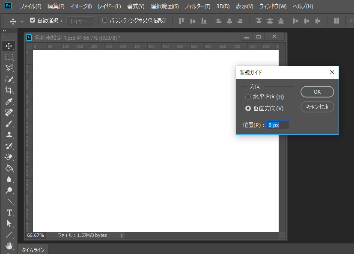
Task: Select the Move tool in toolbox
Action: (x=9, y=46)
